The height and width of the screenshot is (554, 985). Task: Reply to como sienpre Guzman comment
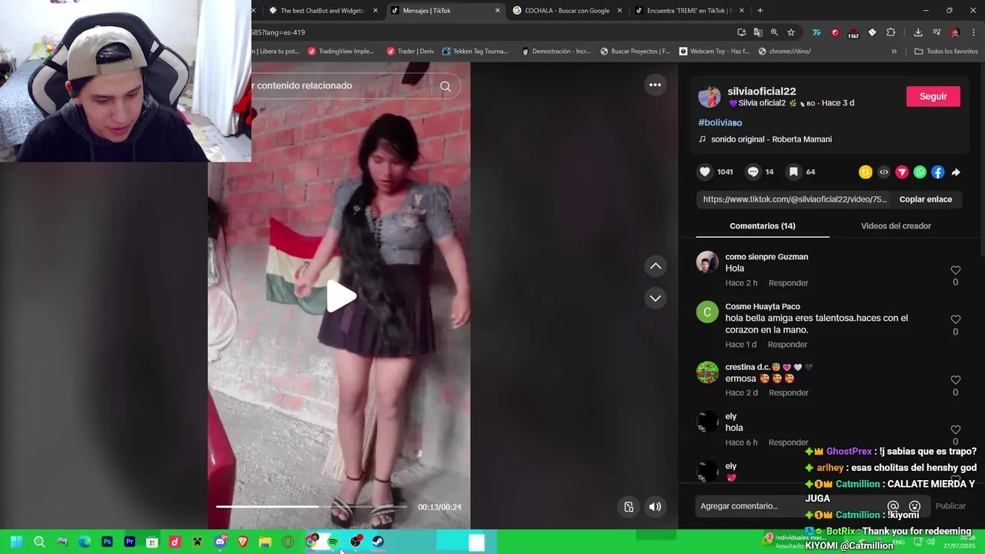tap(788, 283)
